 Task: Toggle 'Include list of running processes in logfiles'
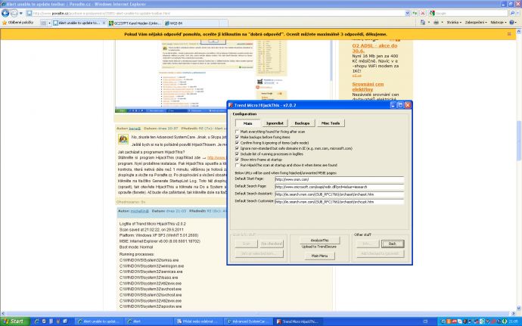[x=237, y=154]
